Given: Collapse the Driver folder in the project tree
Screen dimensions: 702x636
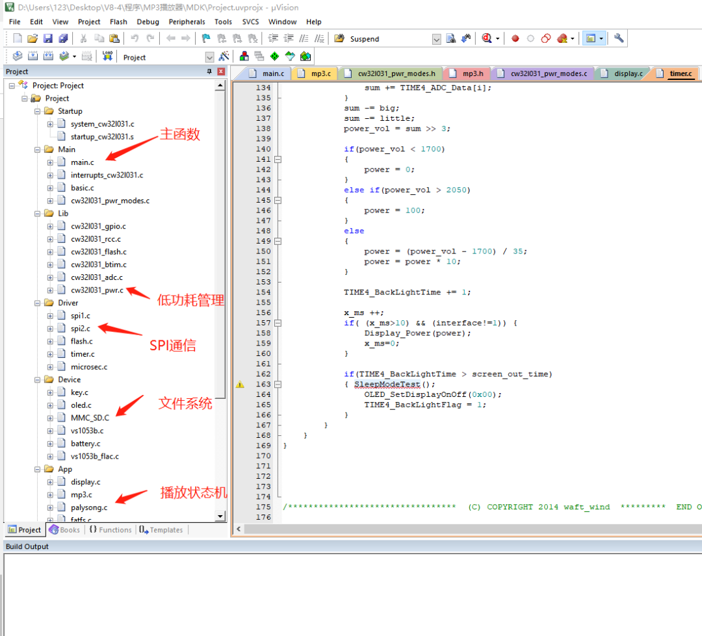Looking at the screenshot, I should click(38, 303).
